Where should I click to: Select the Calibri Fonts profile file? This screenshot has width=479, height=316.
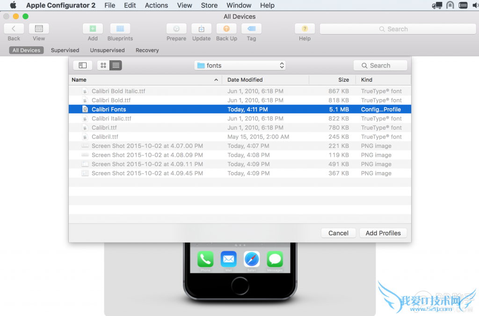click(109, 109)
